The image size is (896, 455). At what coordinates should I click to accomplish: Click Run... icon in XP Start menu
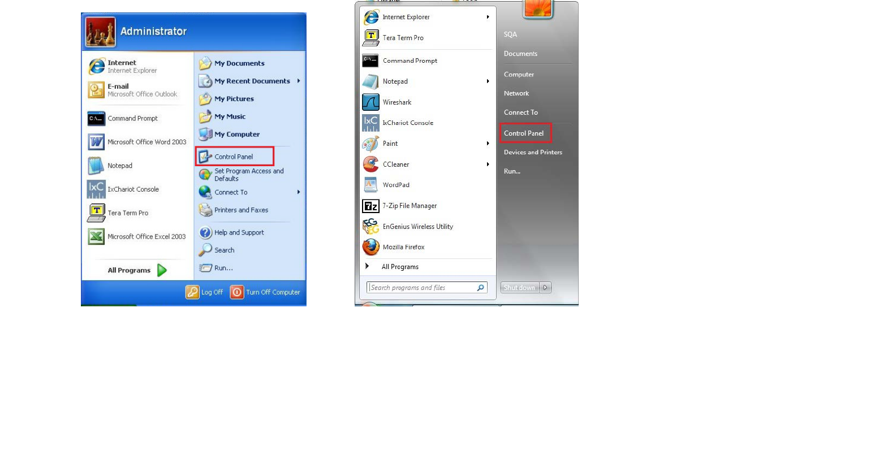click(x=205, y=268)
